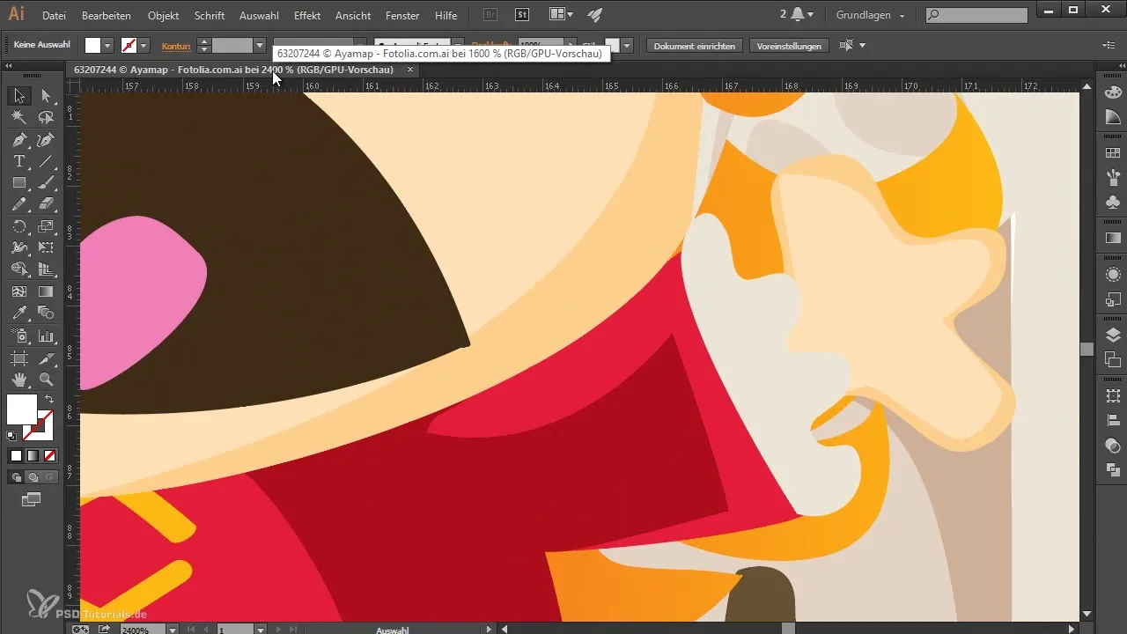Select the Type tool

click(x=18, y=161)
